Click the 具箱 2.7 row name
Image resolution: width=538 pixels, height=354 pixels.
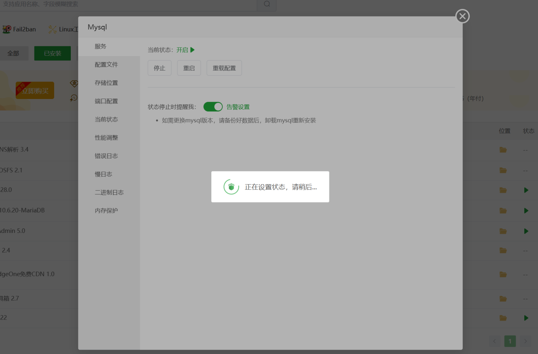point(10,299)
